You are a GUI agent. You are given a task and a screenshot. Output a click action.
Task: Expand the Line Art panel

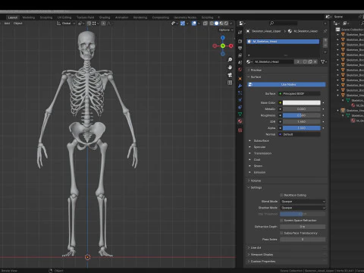tap(287, 247)
